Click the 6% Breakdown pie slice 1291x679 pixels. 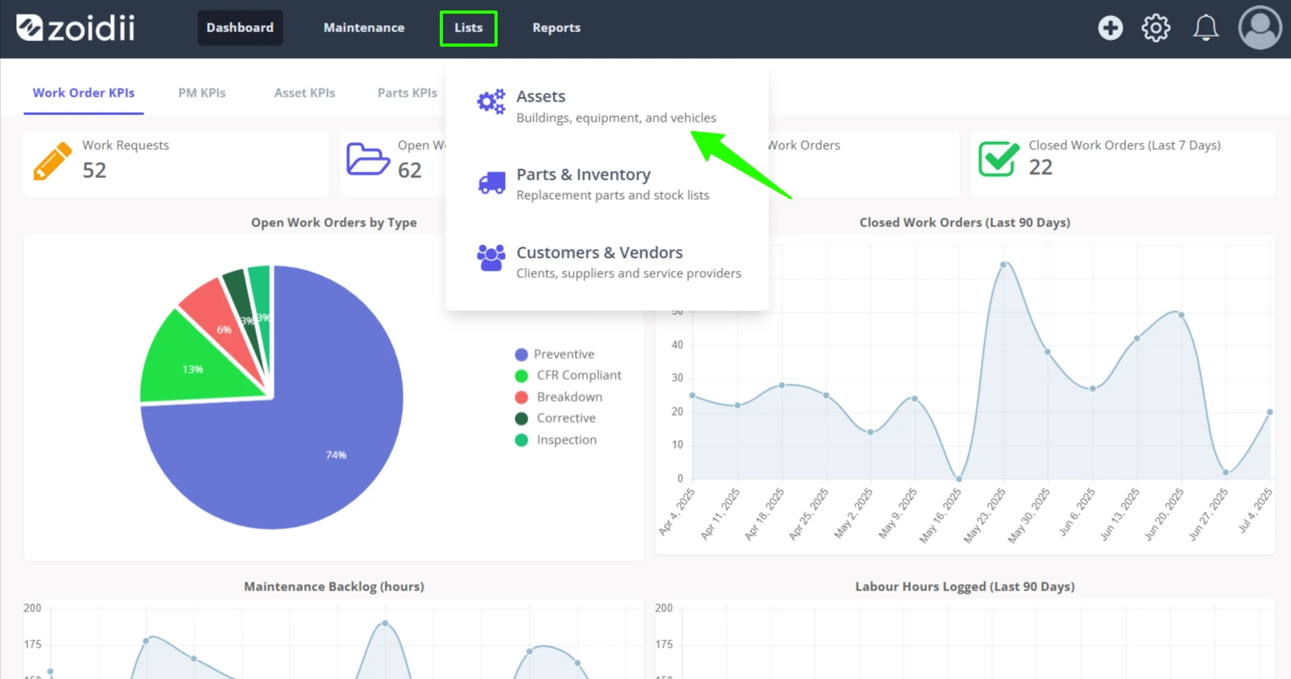(x=224, y=329)
